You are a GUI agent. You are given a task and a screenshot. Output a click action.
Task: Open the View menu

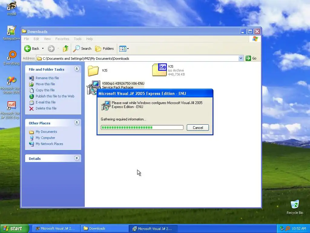pyautogui.click(x=47, y=39)
